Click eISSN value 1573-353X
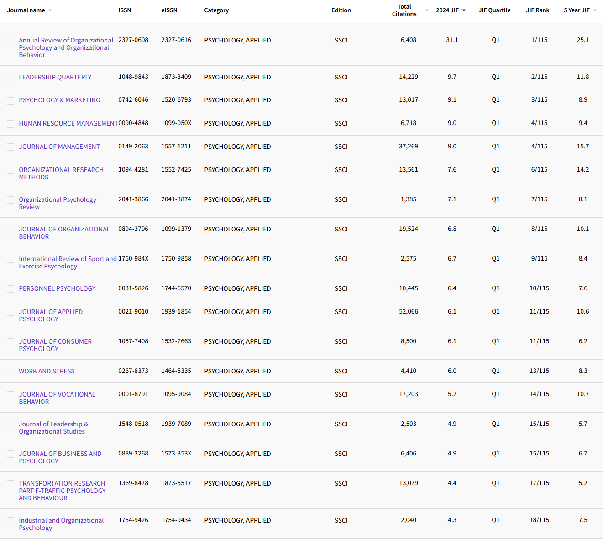 tap(176, 454)
